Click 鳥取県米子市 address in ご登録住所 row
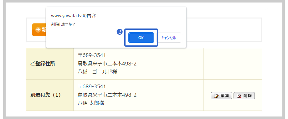Image resolution: width=288 pixels, height=119 pixels. tap(107, 64)
